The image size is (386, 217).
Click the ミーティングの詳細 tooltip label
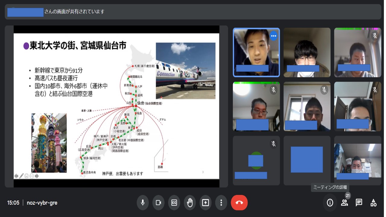(330, 187)
